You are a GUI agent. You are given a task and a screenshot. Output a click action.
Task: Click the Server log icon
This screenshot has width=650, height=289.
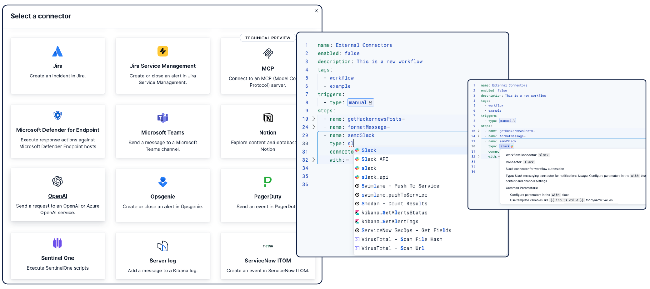coord(162,246)
